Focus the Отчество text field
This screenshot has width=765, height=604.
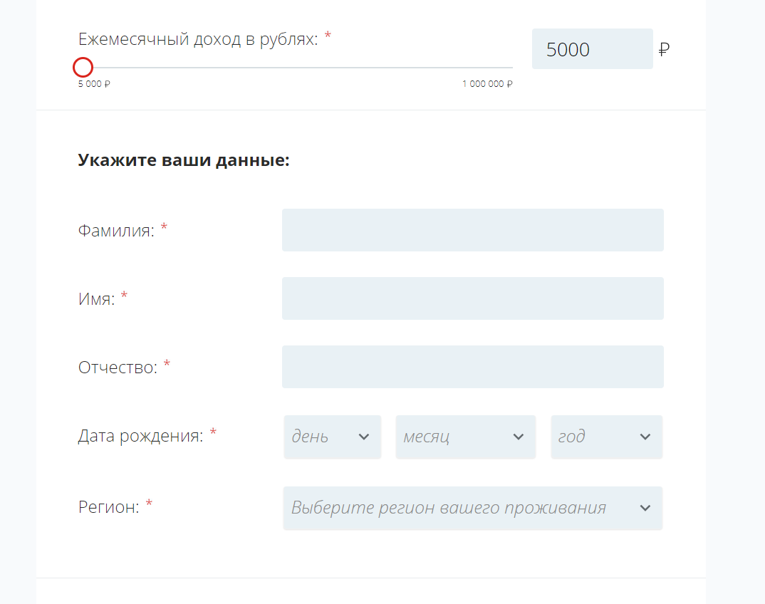click(x=472, y=367)
